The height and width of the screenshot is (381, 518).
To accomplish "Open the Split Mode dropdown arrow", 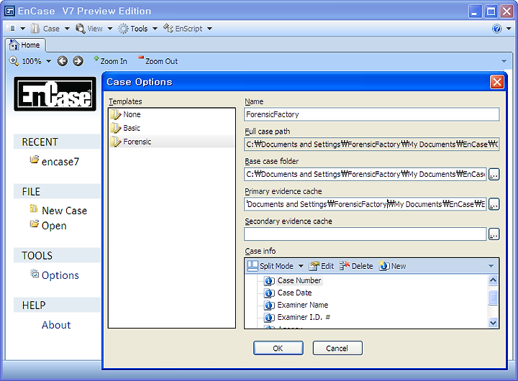I will [301, 266].
